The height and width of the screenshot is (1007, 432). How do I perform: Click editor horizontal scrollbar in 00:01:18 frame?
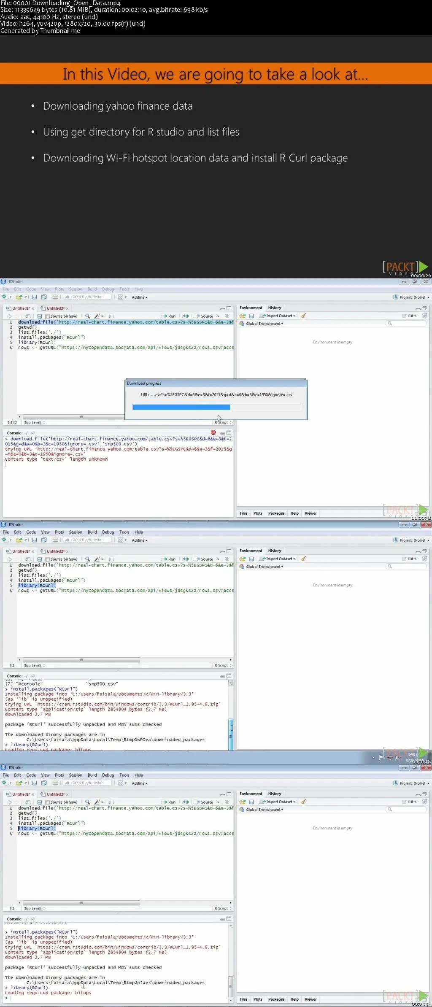(81, 660)
